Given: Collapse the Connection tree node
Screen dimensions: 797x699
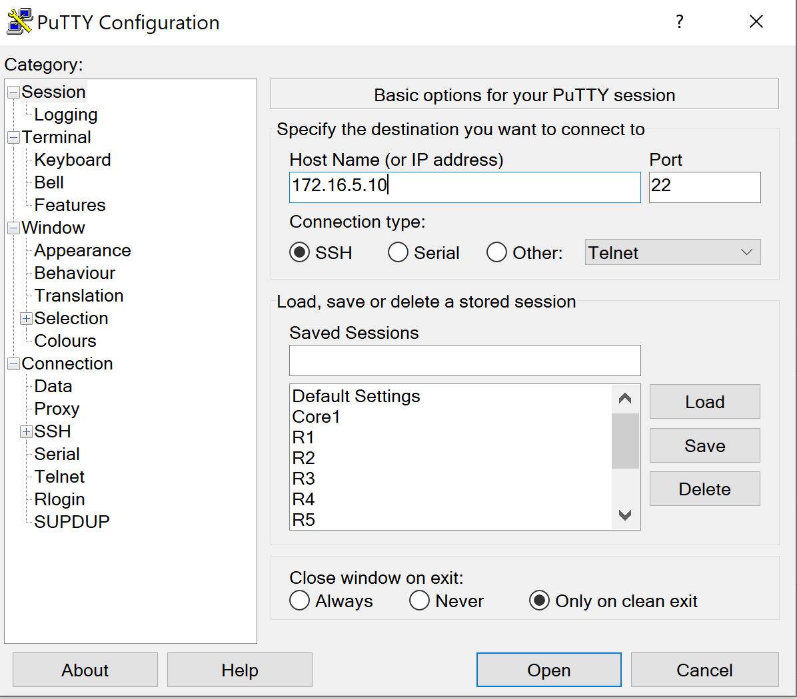Looking at the screenshot, I should pyautogui.click(x=14, y=364).
